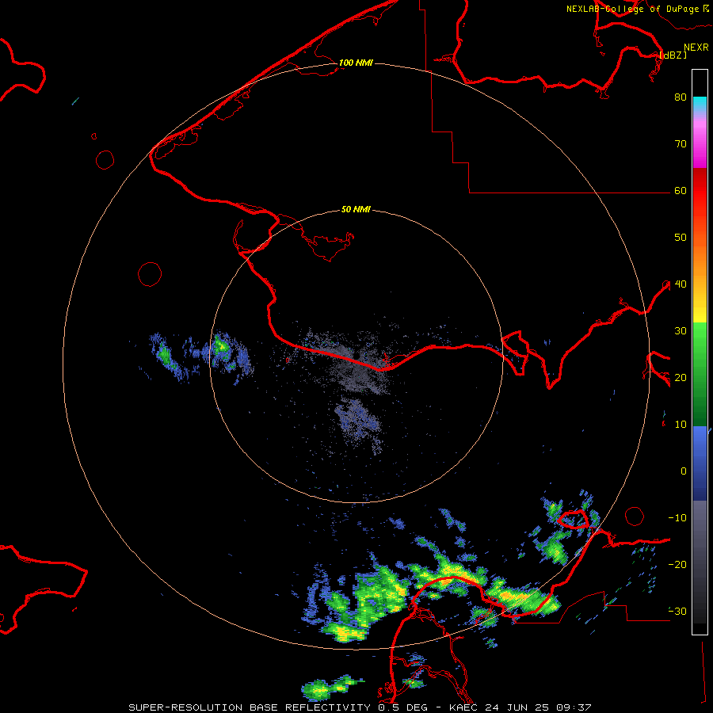Viewport: 713px width, 713px height.
Task: Click the 50 value on the dBZ scale
Action: pyautogui.click(x=681, y=237)
